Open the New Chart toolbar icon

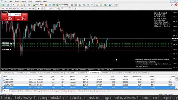point(3,5)
